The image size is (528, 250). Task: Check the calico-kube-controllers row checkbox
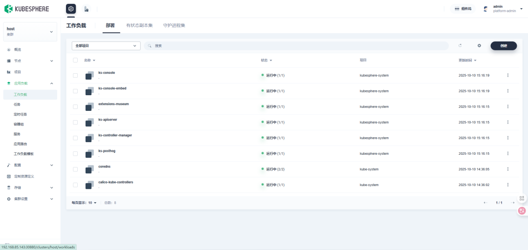75,185
